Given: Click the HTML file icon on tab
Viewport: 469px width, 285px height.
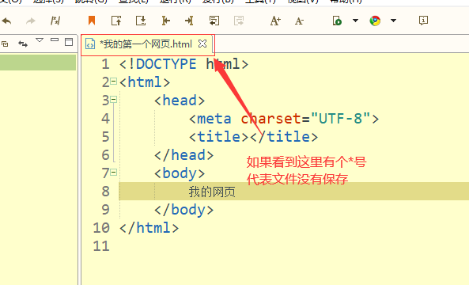Looking at the screenshot, I should [90, 44].
